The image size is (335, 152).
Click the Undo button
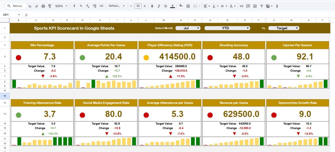[30, 6]
